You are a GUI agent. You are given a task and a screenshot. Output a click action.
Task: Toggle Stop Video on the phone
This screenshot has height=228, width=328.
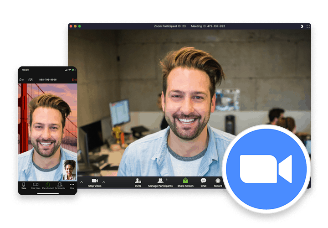36,185
